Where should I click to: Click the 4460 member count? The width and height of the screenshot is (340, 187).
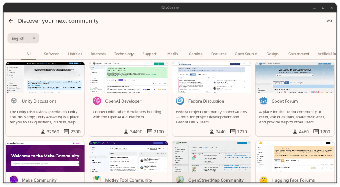click(x=304, y=132)
